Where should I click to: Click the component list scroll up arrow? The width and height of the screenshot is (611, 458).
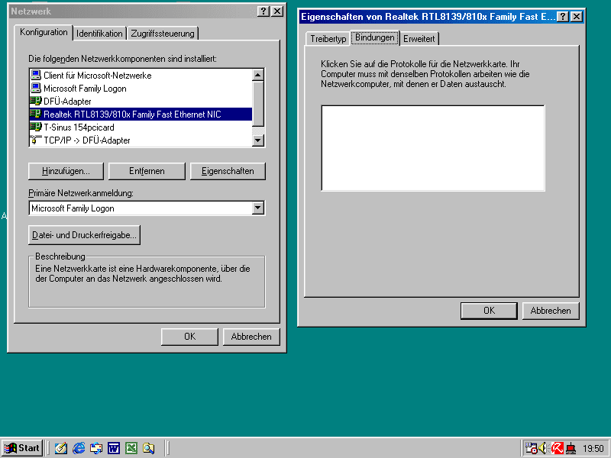[258, 75]
